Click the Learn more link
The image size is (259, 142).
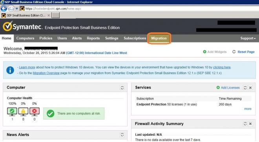click(x=27, y=67)
